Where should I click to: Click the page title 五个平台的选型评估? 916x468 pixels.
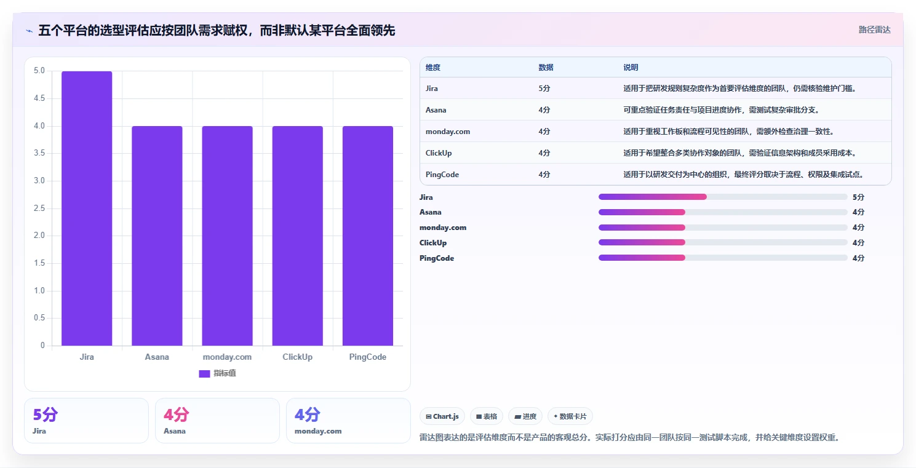pos(217,30)
